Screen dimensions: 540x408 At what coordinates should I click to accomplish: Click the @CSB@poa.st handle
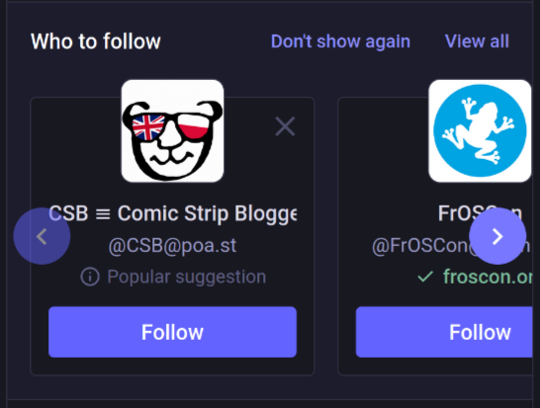click(172, 246)
